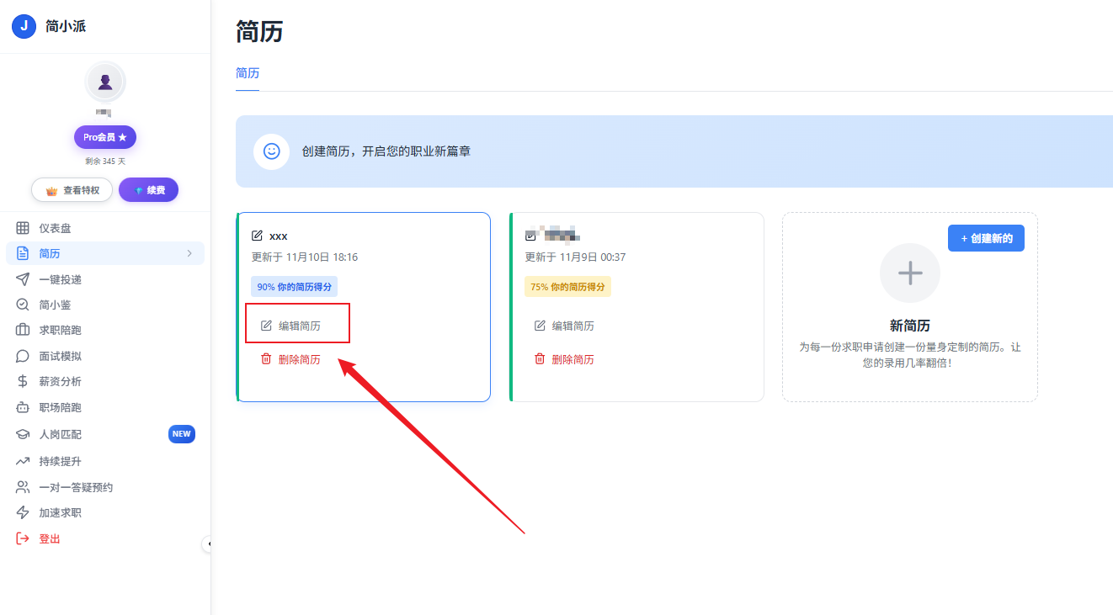Collapse the sidebar using the edge arrow
Screen dimensions: 1113x615
(210, 545)
